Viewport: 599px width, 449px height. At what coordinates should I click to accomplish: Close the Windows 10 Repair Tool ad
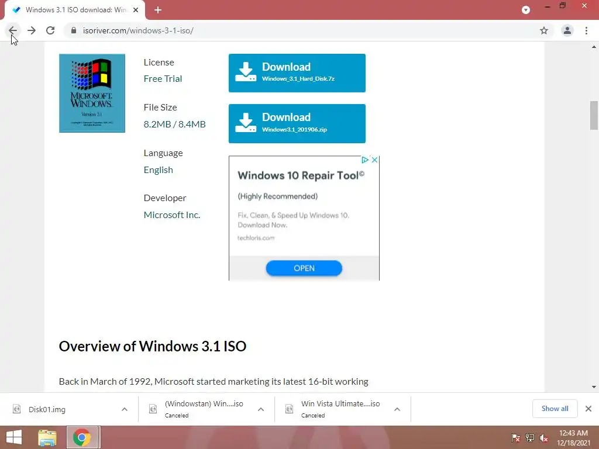(x=375, y=160)
